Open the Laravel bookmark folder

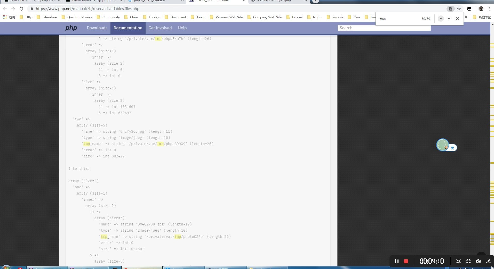tap(294, 17)
